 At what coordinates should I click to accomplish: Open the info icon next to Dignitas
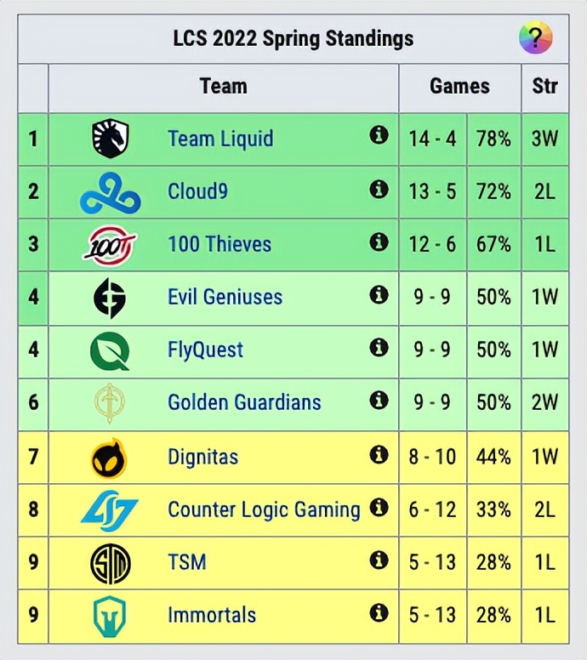[x=379, y=454]
